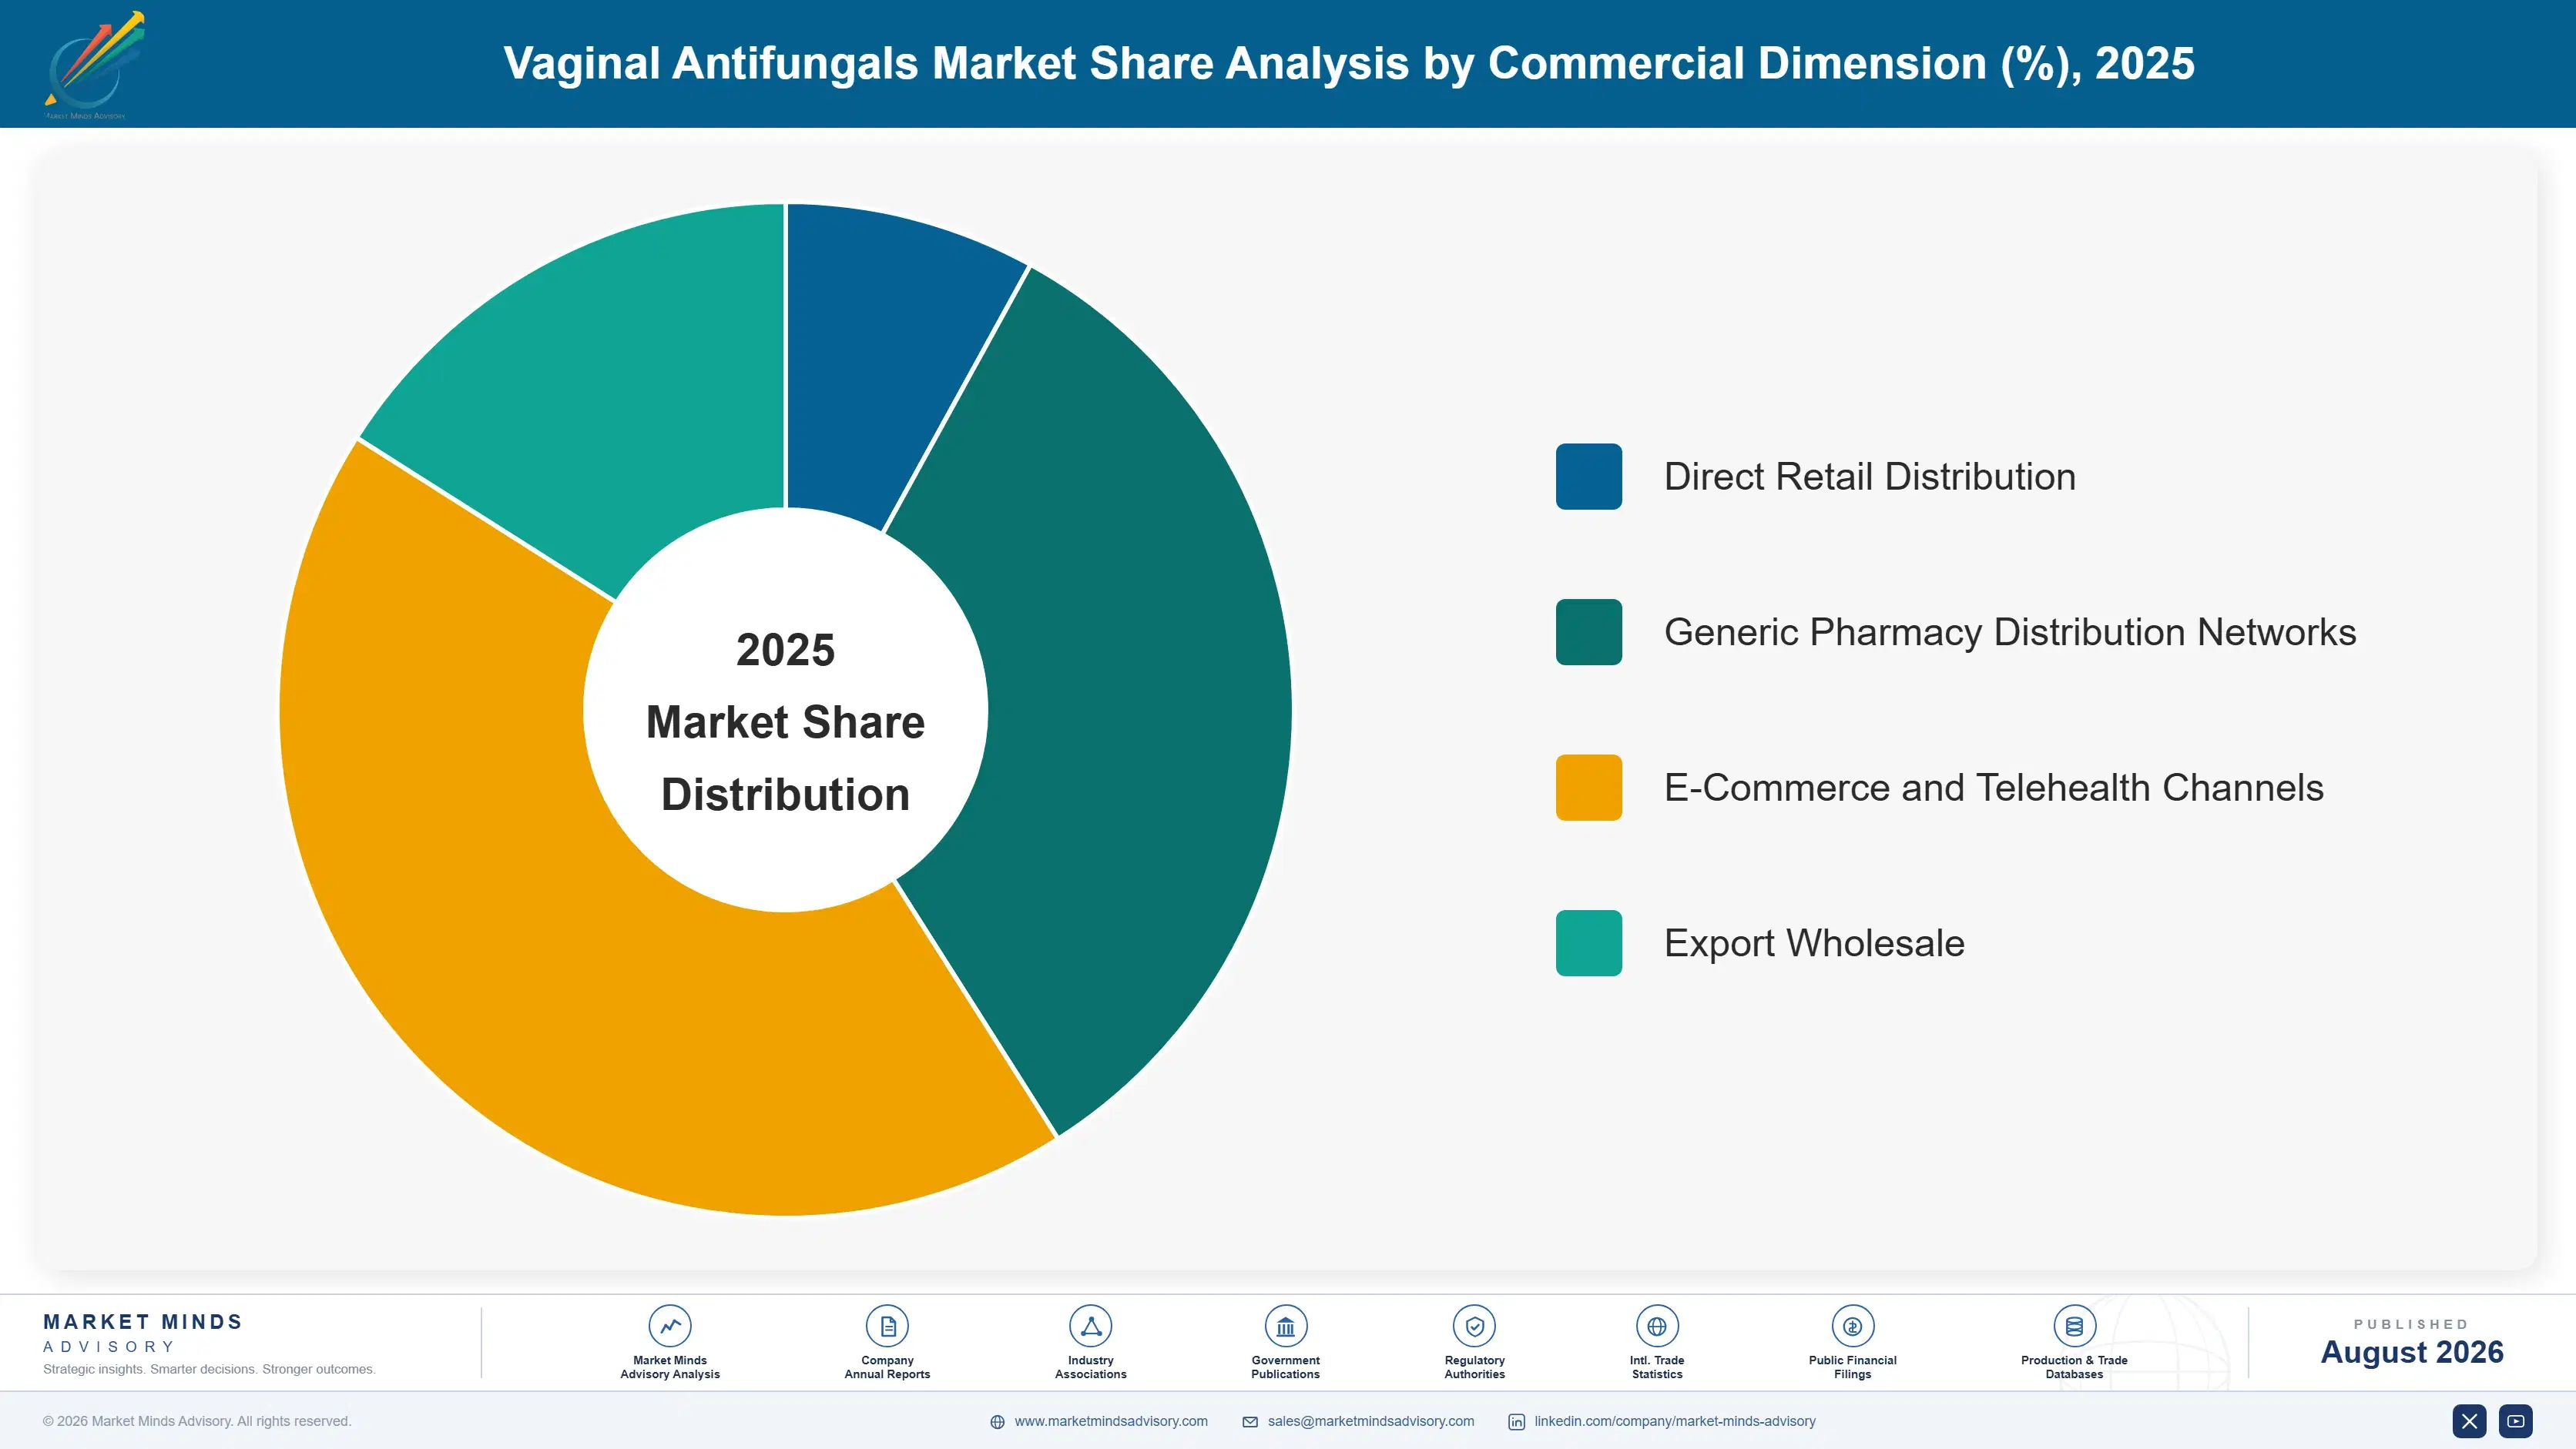Open www.marketmindsadvisory.com link
2576x1449 pixels.
[x=1111, y=1421]
